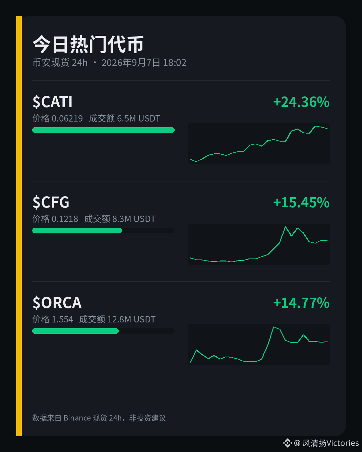The width and height of the screenshot is (362, 452).
Task: Open the $ORCA token ticker
Action: (57, 303)
